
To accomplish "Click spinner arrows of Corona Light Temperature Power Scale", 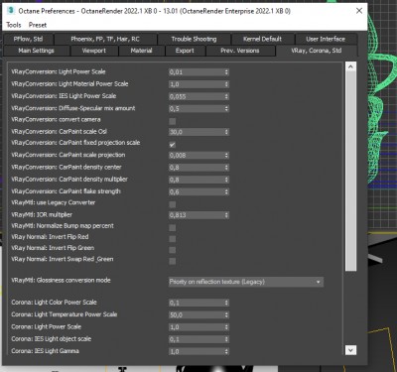I will [226, 315].
